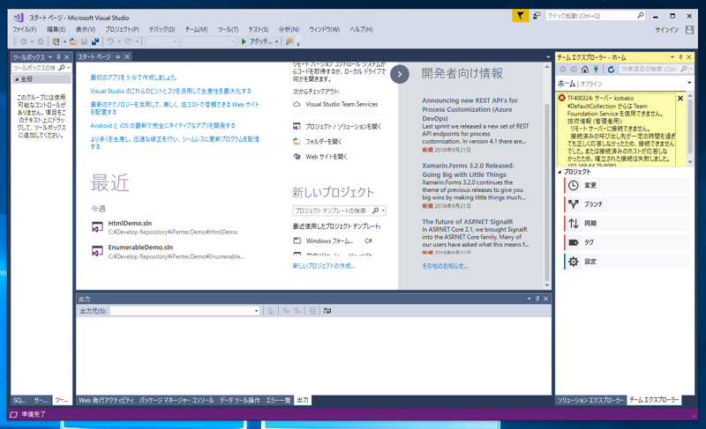Click the round arrow to collapse developer news
Image resolution: width=706 pixels, height=429 pixels.
point(400,75)
